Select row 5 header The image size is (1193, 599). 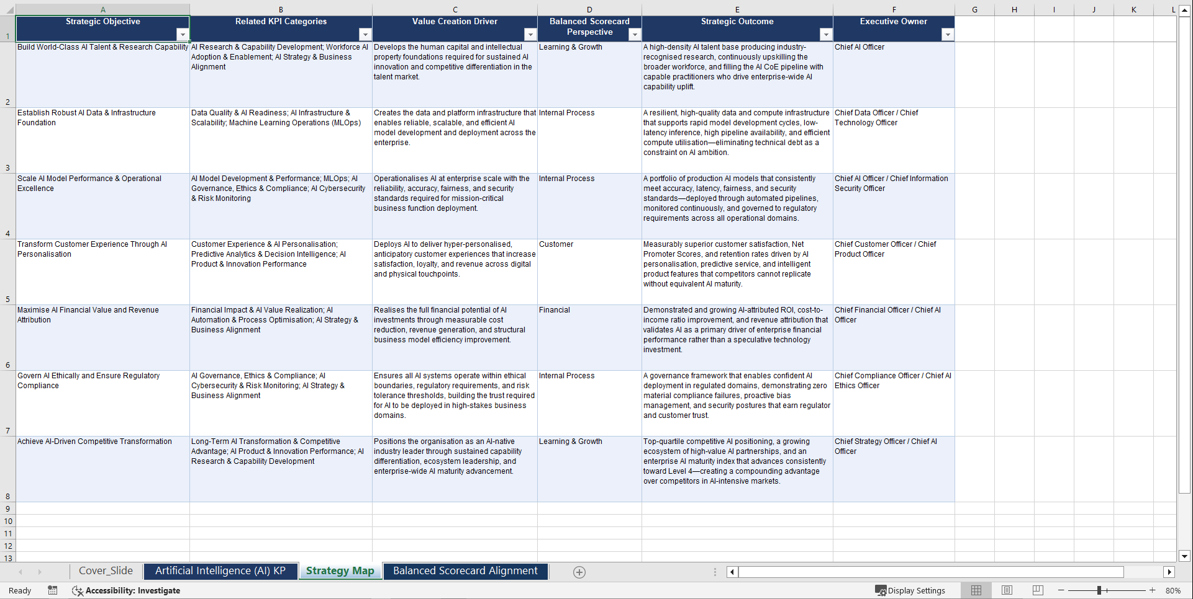(x=7, y=272)
